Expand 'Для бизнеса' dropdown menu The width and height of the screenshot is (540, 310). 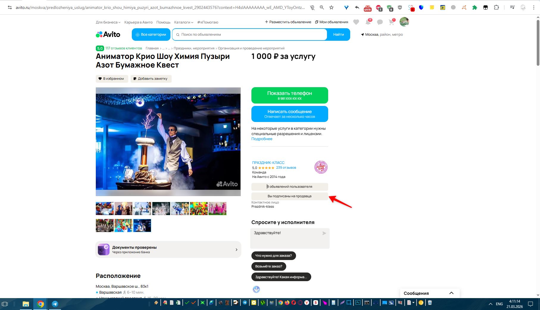click(x=108, y=22)
